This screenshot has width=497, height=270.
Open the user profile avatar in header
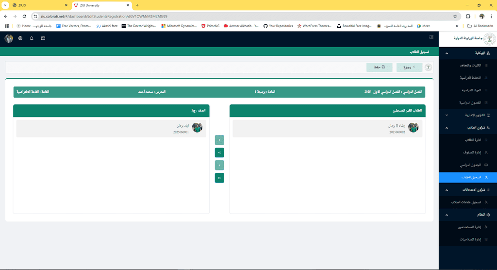pyautogui.click(x=9, y=38)
